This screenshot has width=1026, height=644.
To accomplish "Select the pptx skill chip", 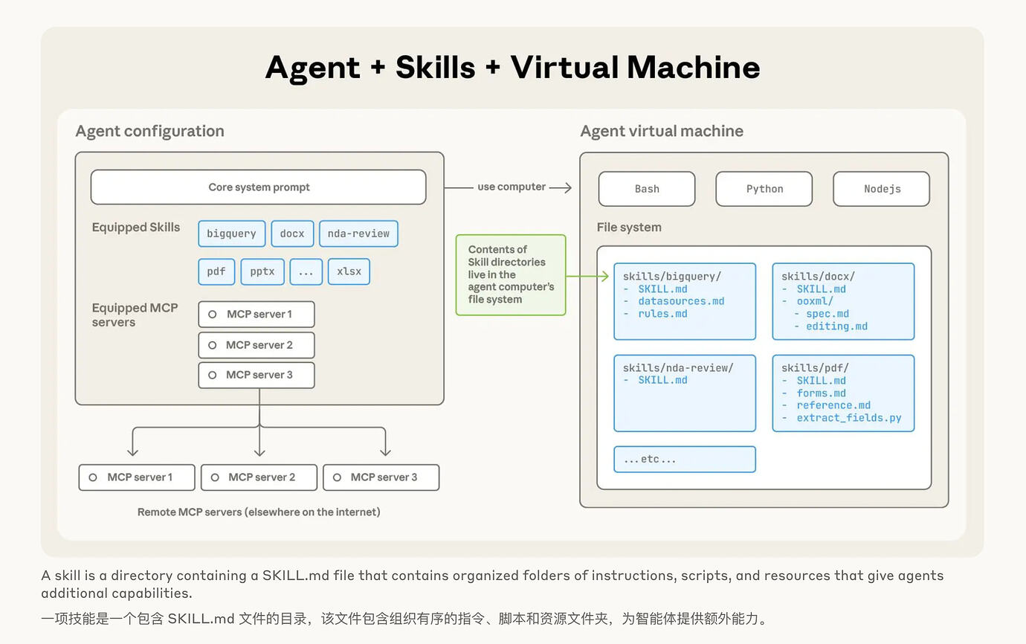I will pyautogui.click(x=262, y=271).
